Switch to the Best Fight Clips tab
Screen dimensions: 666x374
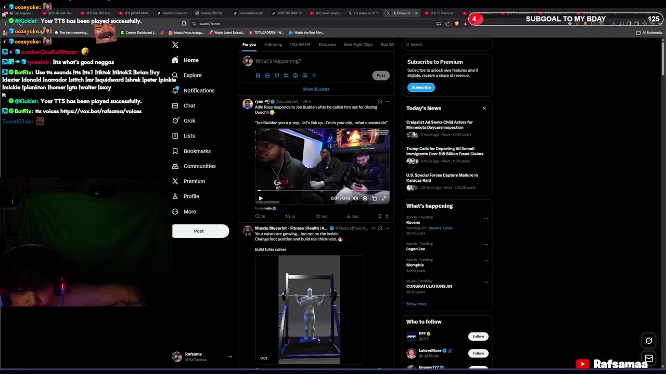[x=358, y=45]
